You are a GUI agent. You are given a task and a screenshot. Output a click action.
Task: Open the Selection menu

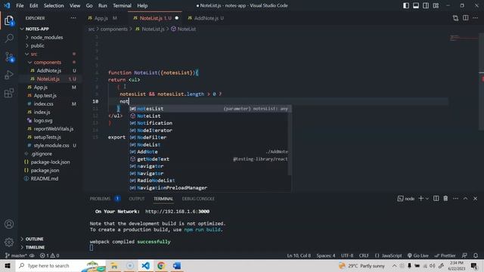(54, 5)
